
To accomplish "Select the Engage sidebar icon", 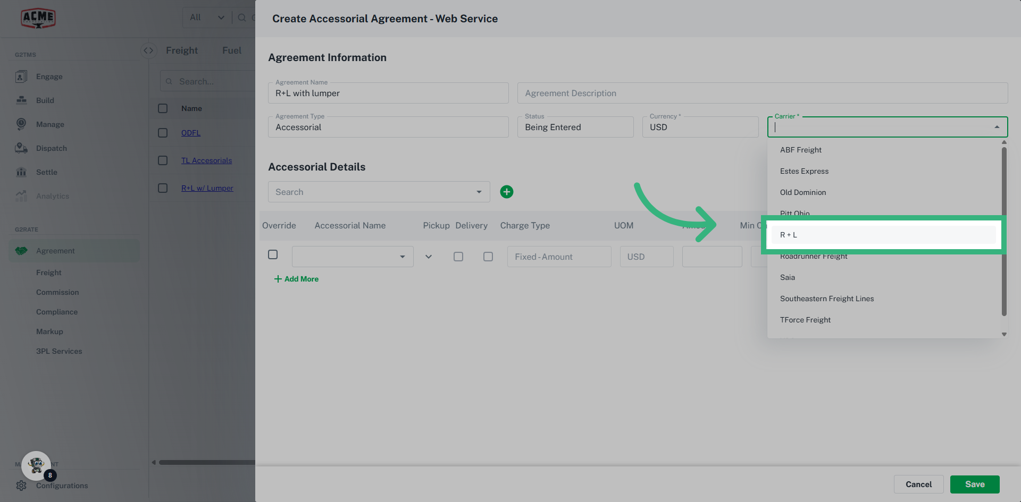I will (21, 76).
